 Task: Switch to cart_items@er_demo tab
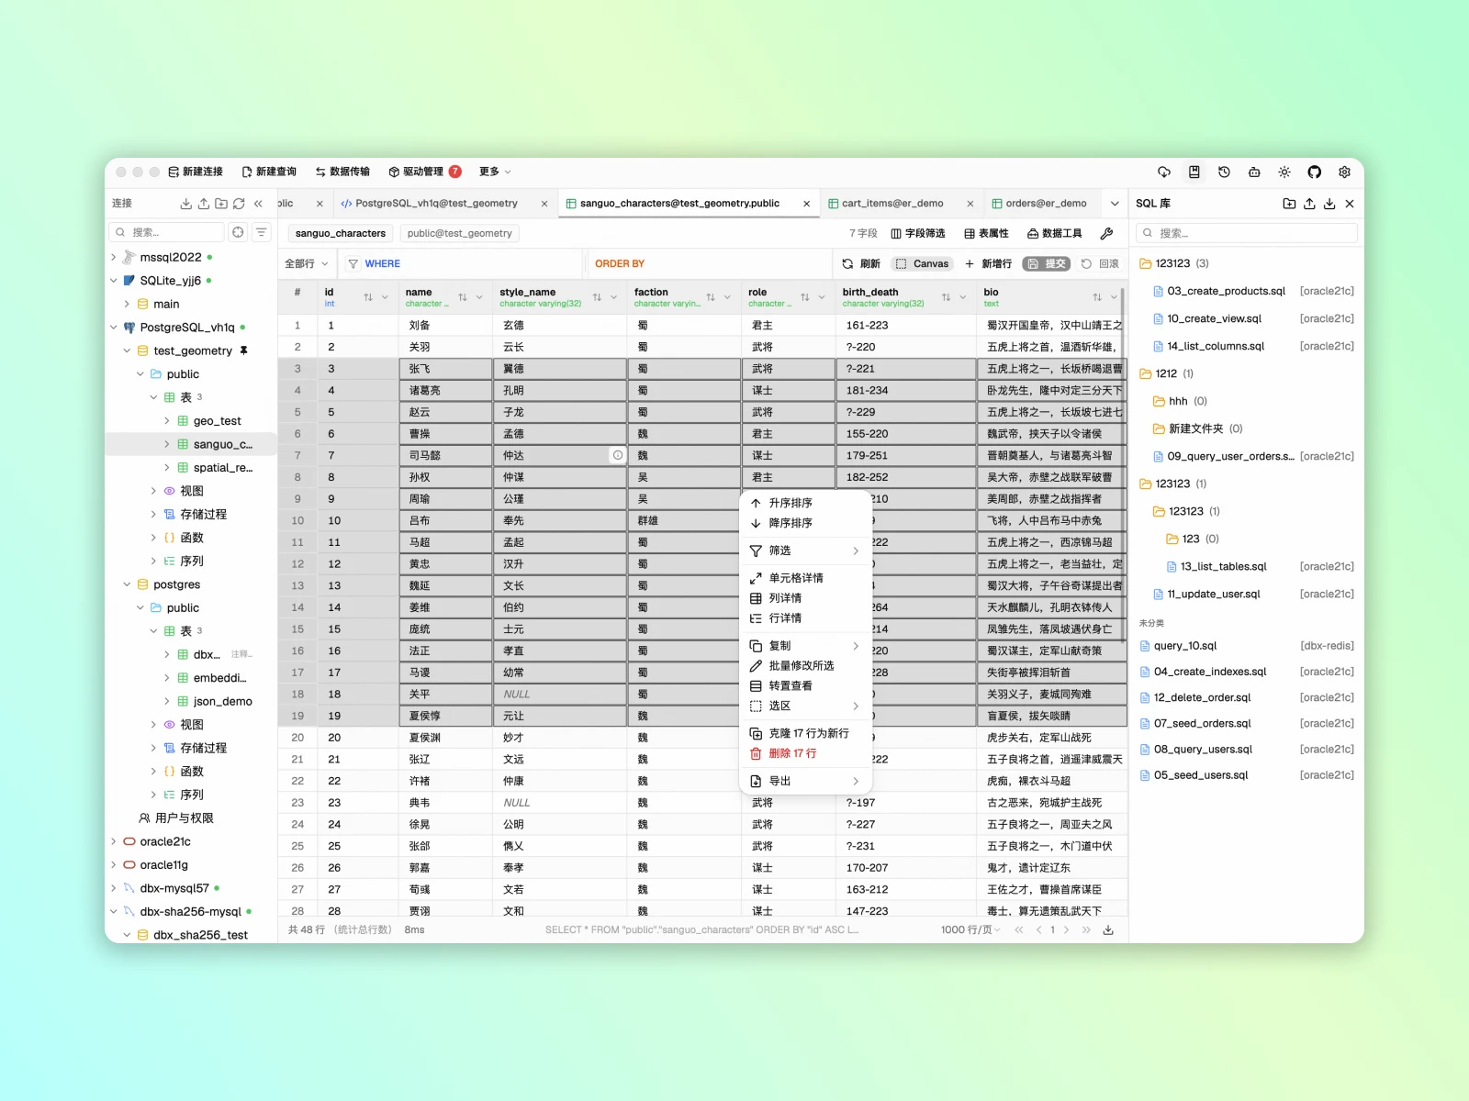(892, 204)
